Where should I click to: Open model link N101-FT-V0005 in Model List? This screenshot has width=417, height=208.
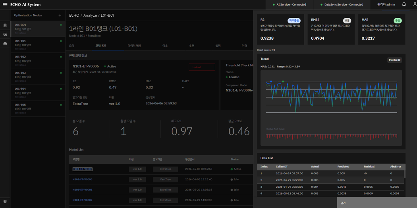coord(83,179)
